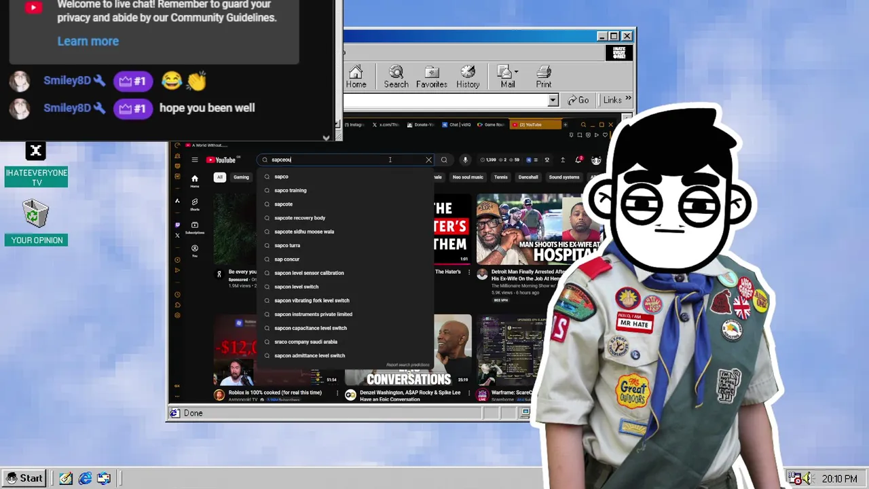Switch to the Donate browser tab
The width and height of the screenshot is (869, 489).
pyautogui.click(x=422, y=125)
